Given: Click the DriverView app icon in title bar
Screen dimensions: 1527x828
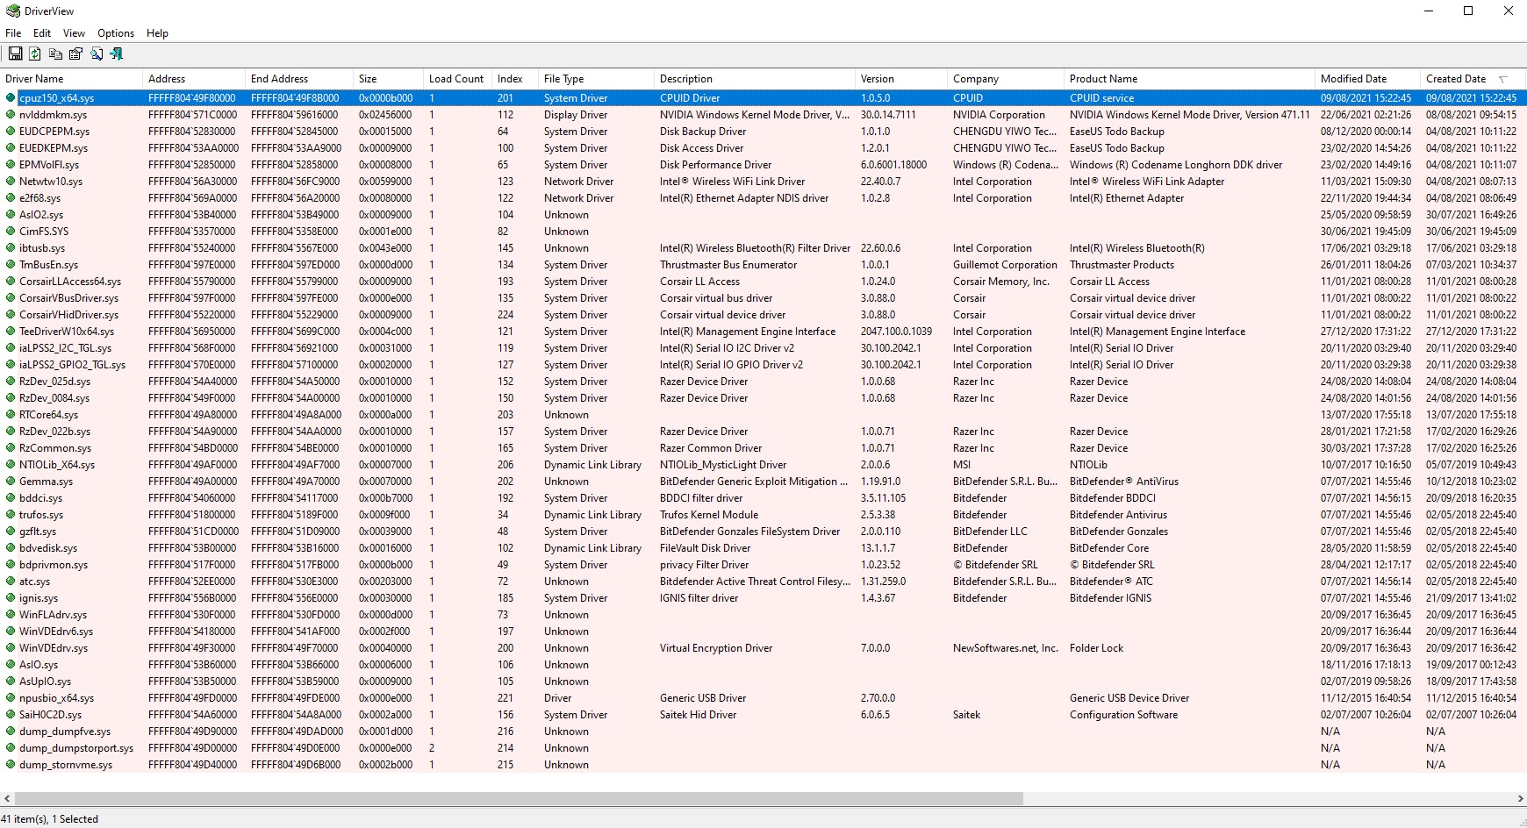Looking at the screenshot, I should pos(13,11).
